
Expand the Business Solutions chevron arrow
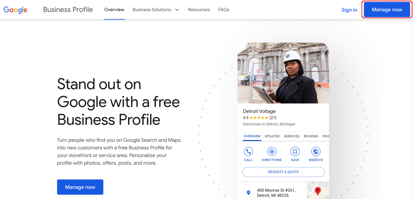(x=177, y=10)
